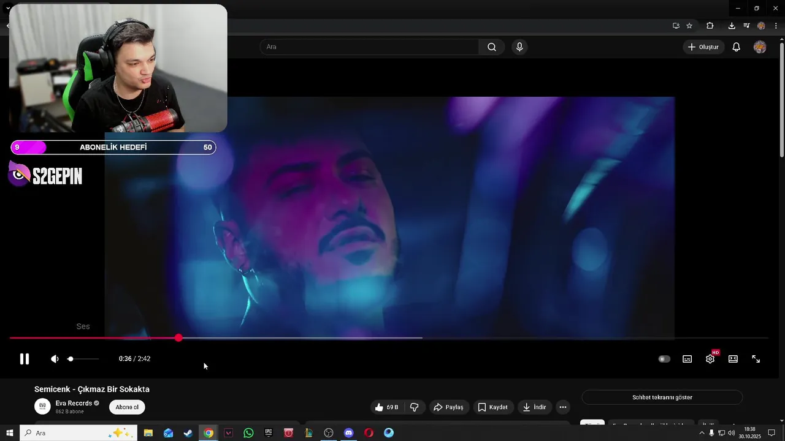The image size is (785, 441).
Task: Turn on subtitles with the captions icon
Action: click(x=687, y=359)
